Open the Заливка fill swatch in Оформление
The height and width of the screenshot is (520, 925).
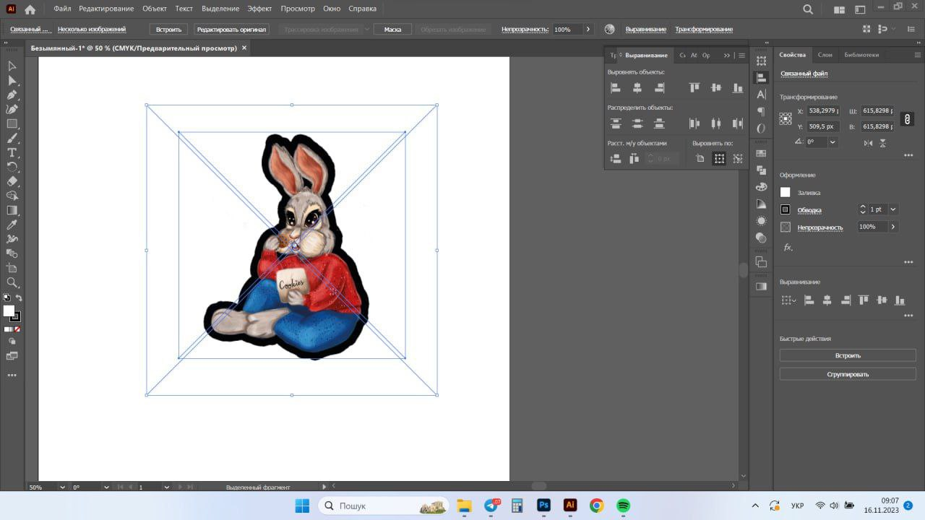point(786,192)
